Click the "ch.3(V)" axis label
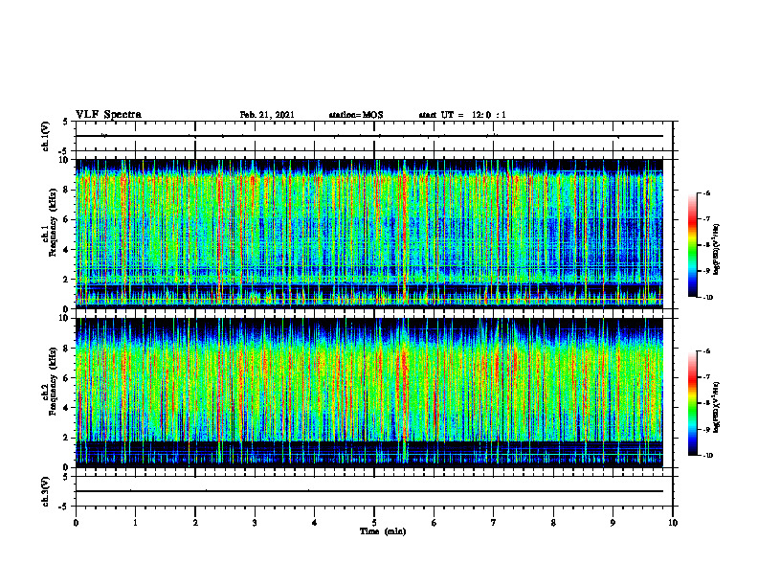Image resolution: width=758 pixels, height=586 pixels. tap(45, 492)
